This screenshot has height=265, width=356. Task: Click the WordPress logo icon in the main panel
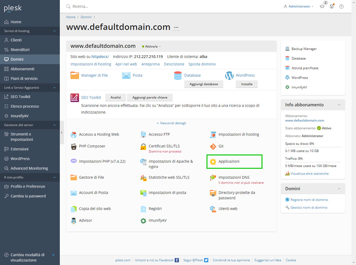point(229,76)
